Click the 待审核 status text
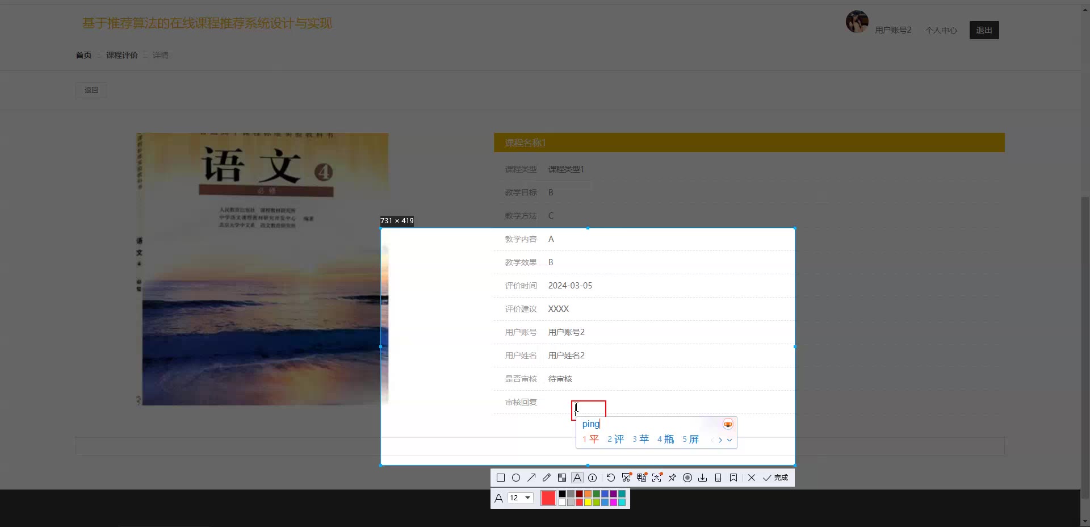The image size is (1090, 527). [560, 379]
